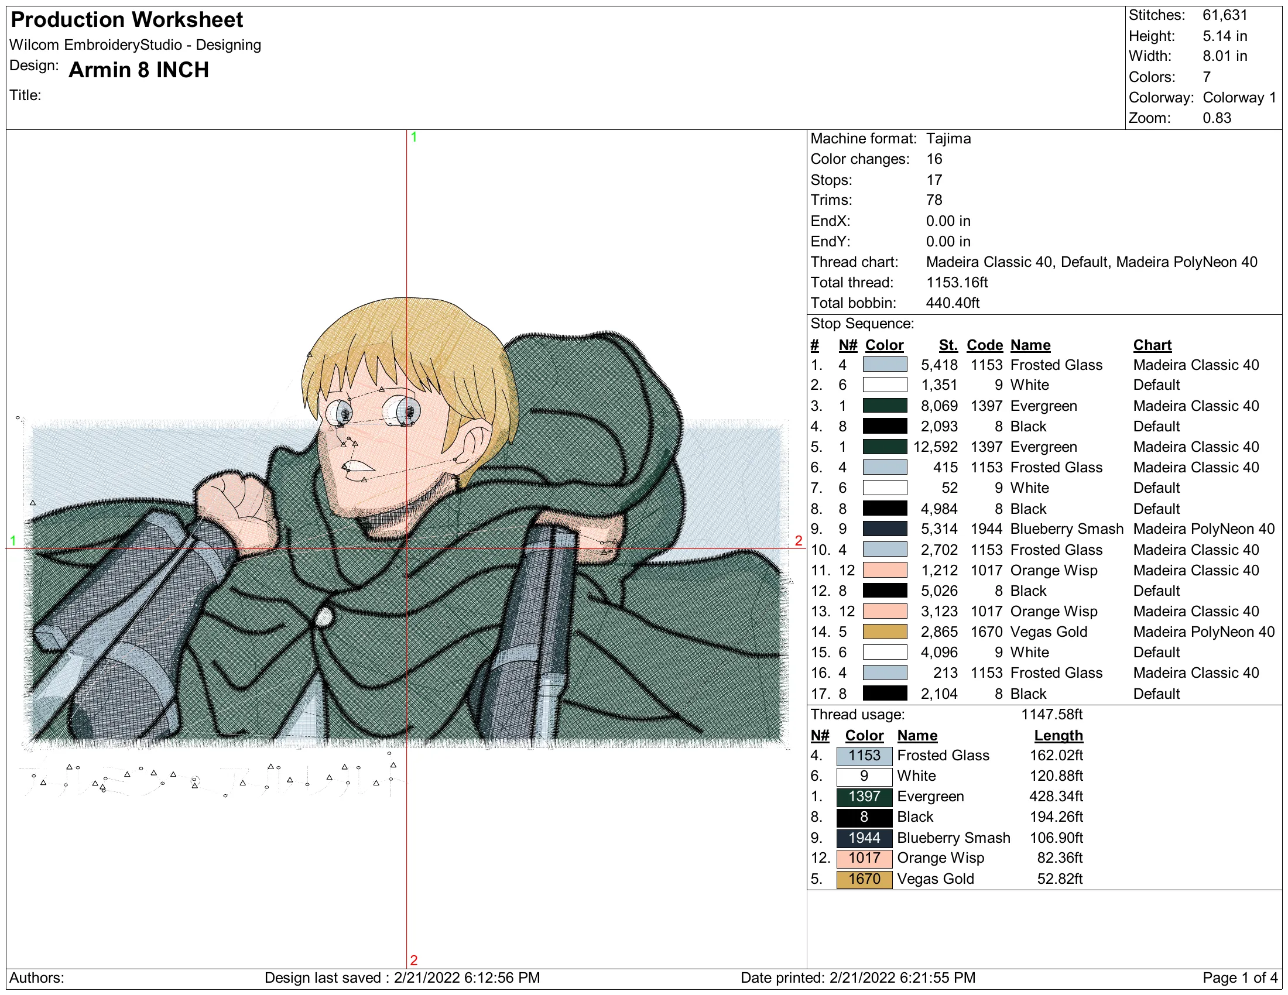Click the Stop Sequence heading
Viewport: 1288px width, 995px height.
pyautogui.click(x=862, y=324)
